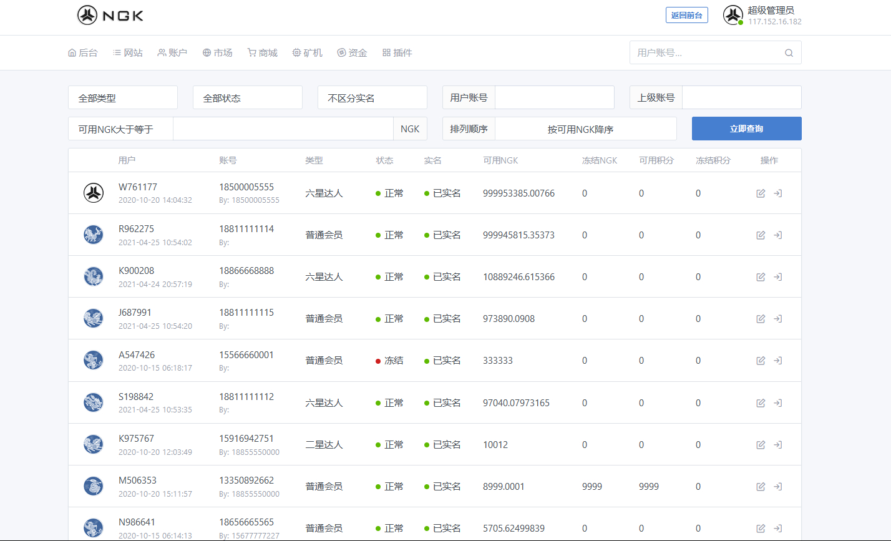This screenshot has width=891, height=541.
Task: Click the login-as icon for user K975767
Action: tap(777, 445)
